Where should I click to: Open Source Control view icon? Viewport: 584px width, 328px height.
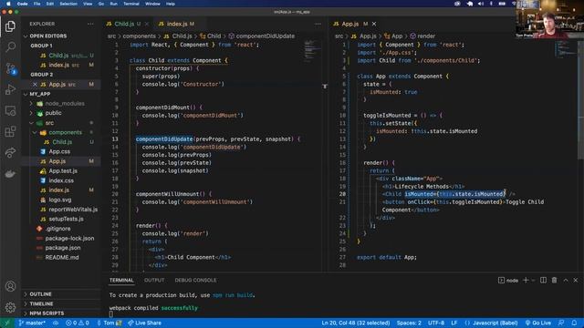click(x=10, y=68)
